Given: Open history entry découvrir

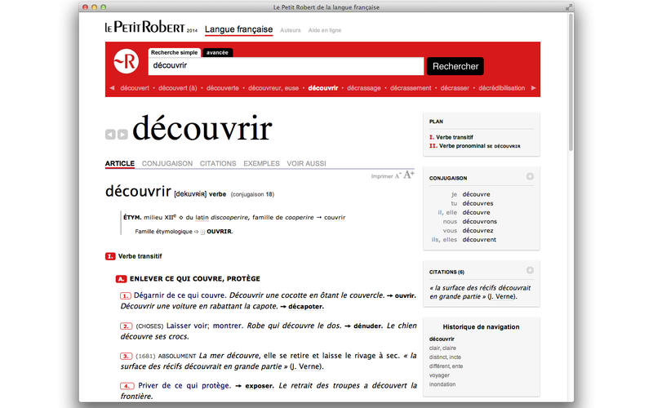Looking at the screenshot, I should coord(442,339).
